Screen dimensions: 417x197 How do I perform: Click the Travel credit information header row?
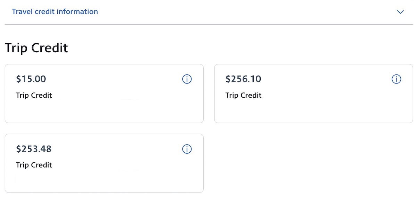tap(209, 12)
